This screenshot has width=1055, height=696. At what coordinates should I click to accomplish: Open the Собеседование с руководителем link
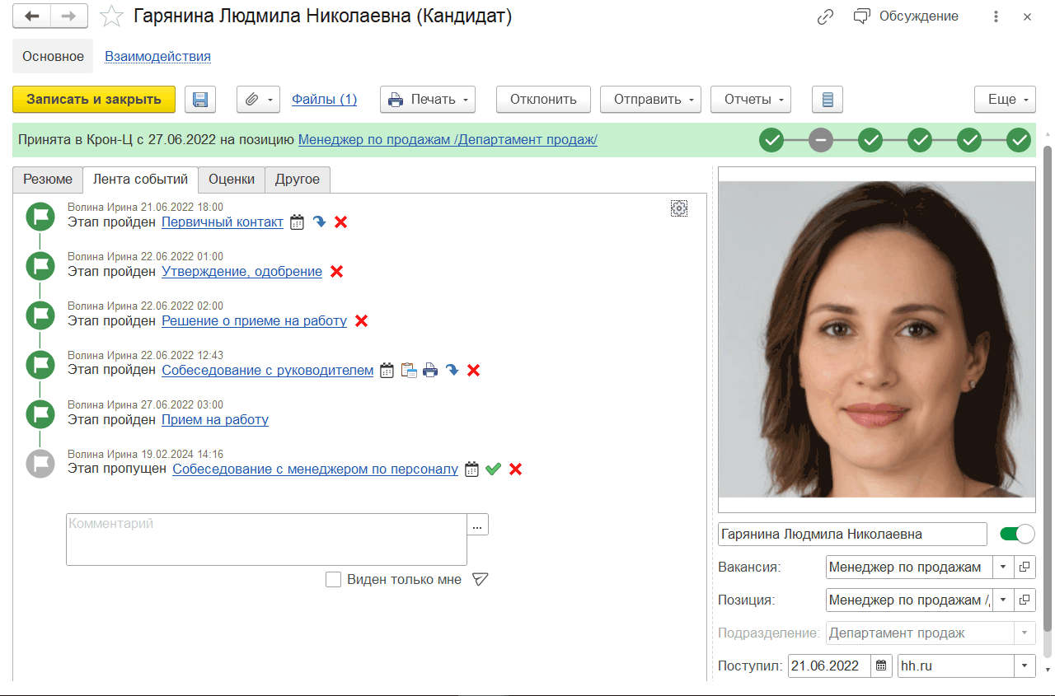[268, 371]
